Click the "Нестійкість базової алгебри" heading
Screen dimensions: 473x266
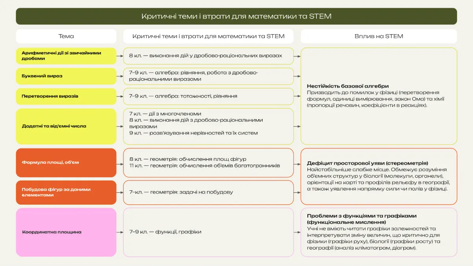348,86
